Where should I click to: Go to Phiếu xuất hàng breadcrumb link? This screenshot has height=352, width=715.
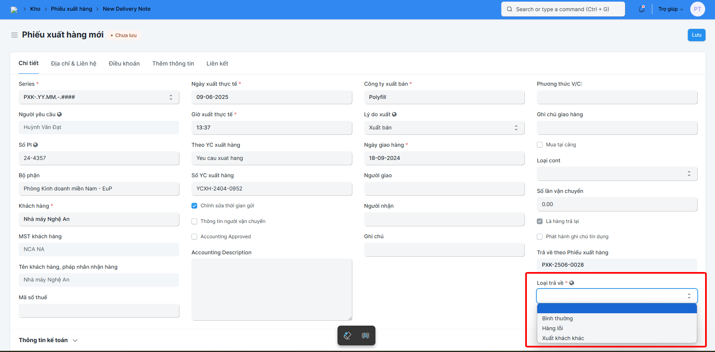coord(71,9)
